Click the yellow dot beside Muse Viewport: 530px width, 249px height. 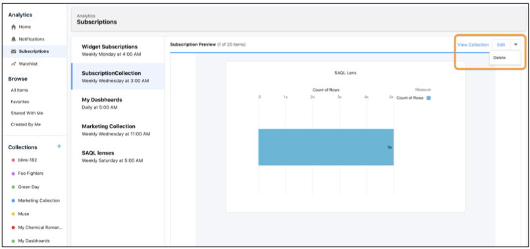(x=13, y=214)
